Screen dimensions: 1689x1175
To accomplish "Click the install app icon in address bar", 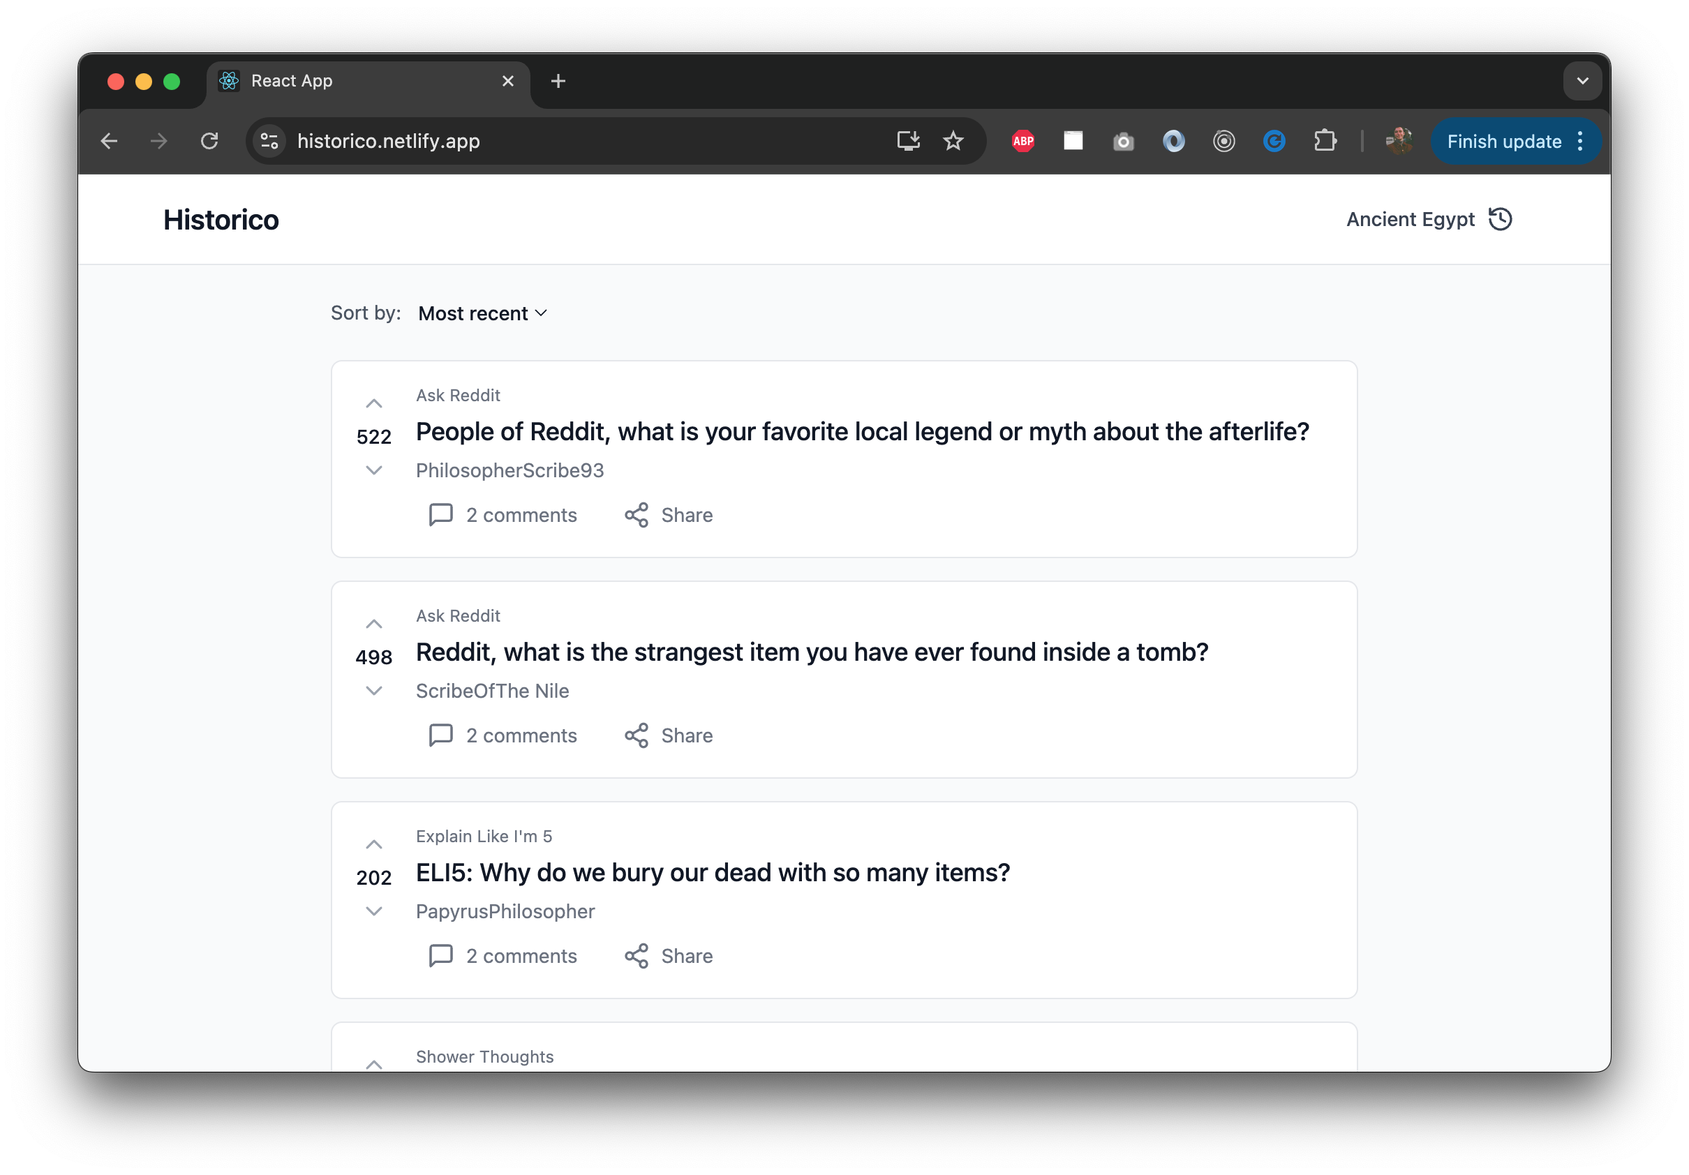I will [x=909, y=141].
